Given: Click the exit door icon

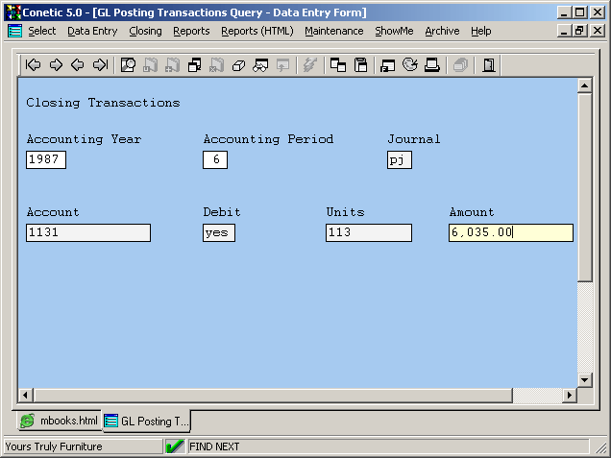Looking at the screenshot, I should 489,65.
